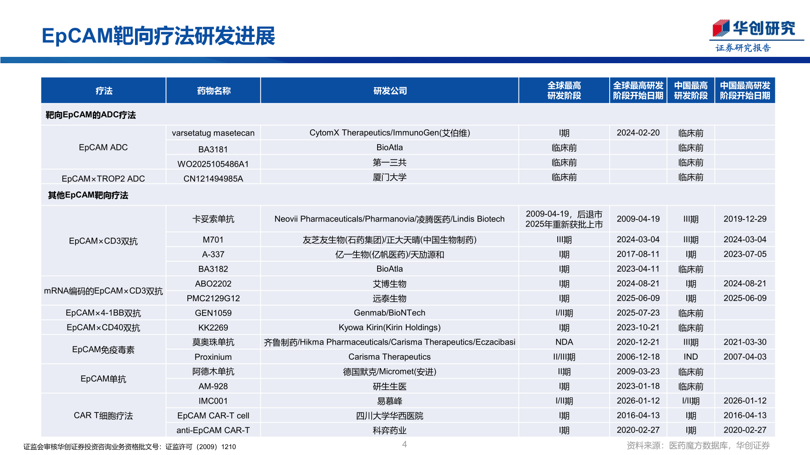Click the 艾博生物 company cell

click(390, 284)
